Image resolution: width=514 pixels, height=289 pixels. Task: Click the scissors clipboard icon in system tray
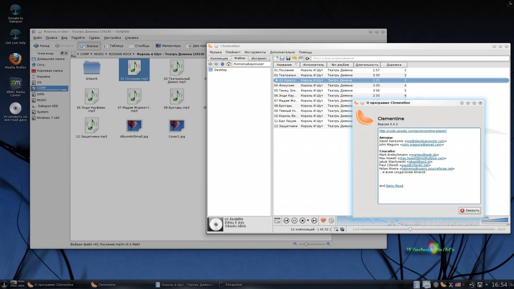pos(451,285)
